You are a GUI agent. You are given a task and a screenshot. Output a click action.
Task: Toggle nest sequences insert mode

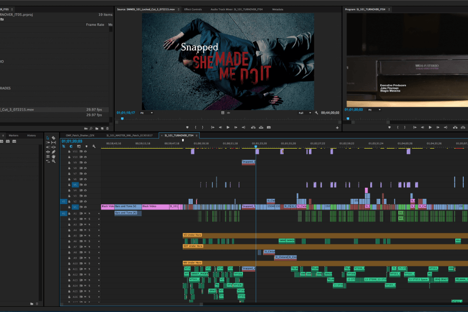point(63,146)
